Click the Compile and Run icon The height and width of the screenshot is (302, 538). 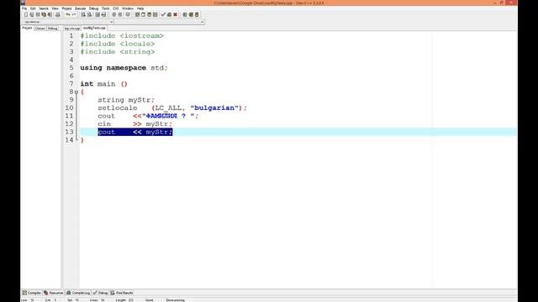(150, 14)
